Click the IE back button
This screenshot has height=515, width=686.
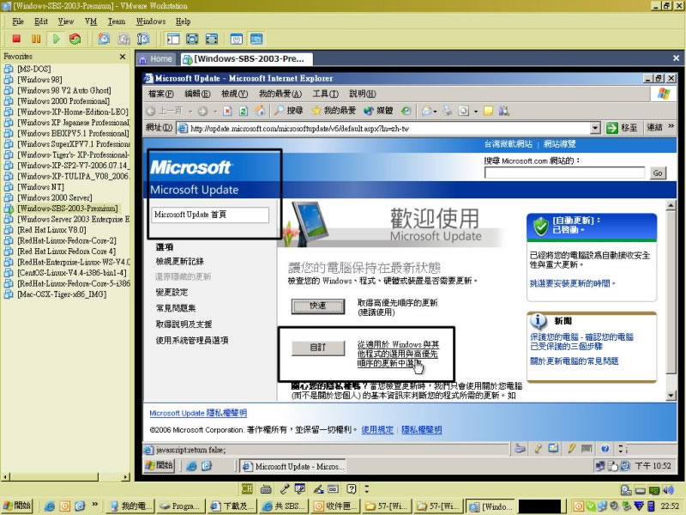coord(164,111)
